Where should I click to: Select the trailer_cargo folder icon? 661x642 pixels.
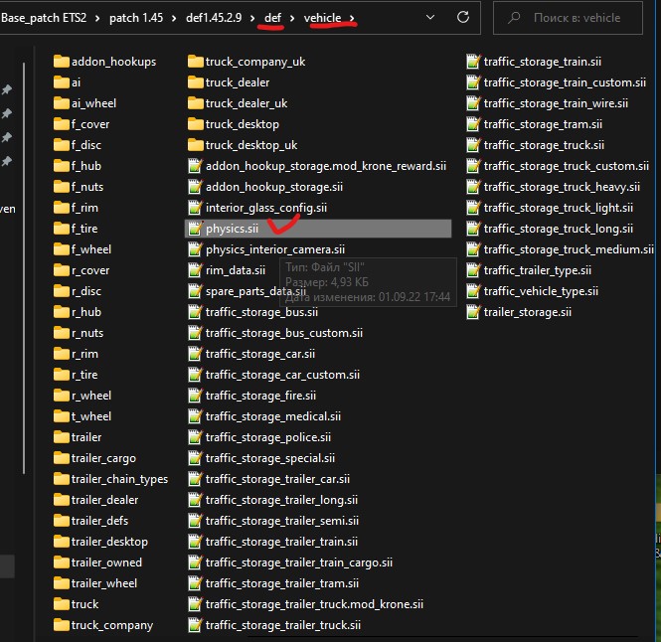(x=61, y=458)
